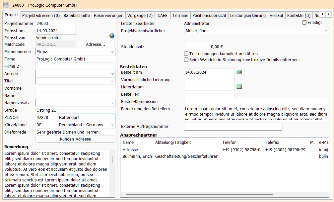Click into the Externe Auftragsnummer field
The height and width of the screenshot is (202, 334).
coord(233,127)
